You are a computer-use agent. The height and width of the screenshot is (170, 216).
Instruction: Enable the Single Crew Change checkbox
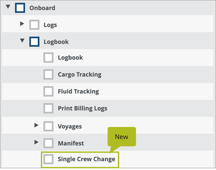tap(49, 159)
